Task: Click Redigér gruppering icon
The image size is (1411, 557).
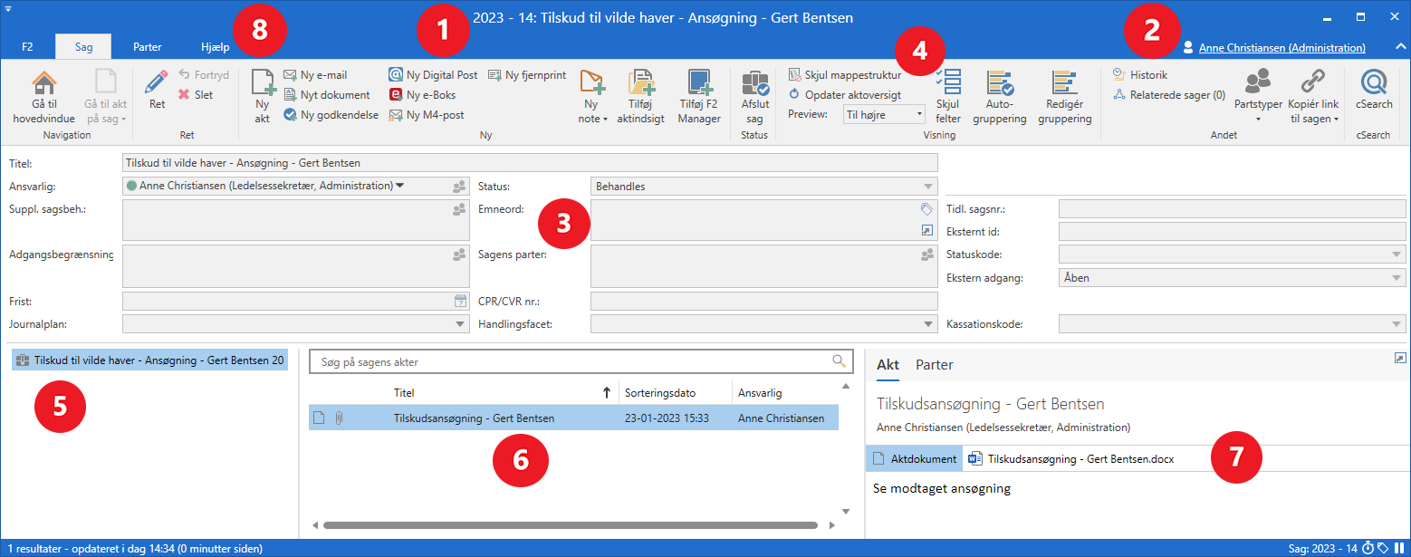Action: click(x=1064, y=84)
